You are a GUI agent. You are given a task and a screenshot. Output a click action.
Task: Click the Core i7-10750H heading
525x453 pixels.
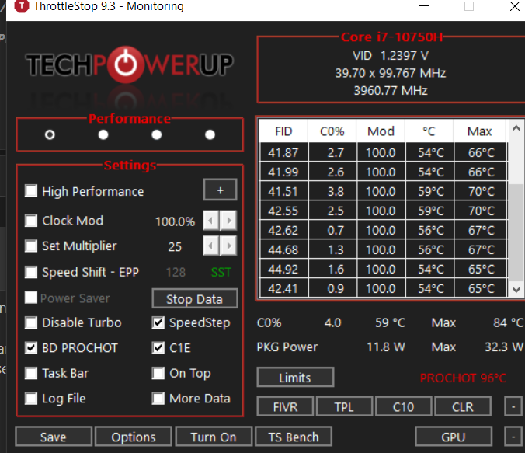(391, 37)
